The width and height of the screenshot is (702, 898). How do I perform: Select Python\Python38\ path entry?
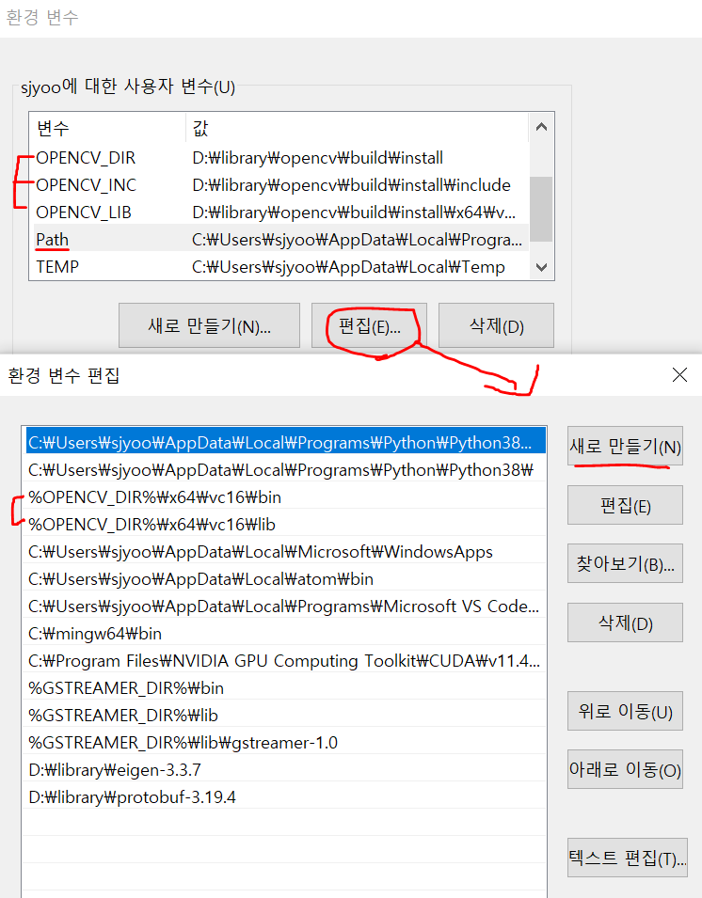[285, 469]
